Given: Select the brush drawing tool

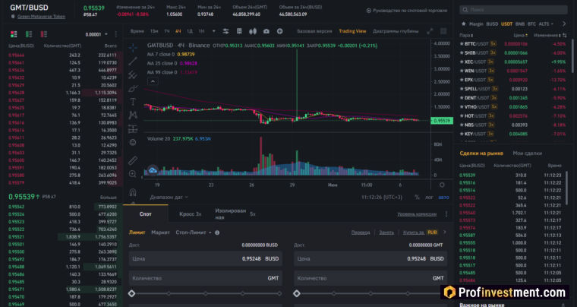Looking at the screenshot, I should [x=133, y=88].
